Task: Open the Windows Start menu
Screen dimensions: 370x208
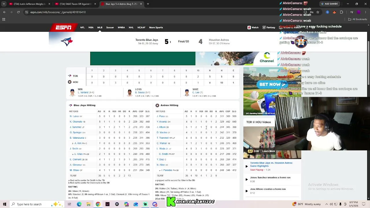Action: tap(4, 204)
